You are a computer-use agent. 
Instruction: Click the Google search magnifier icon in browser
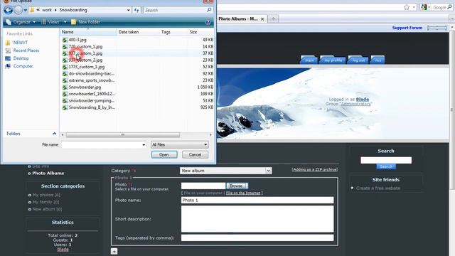[x=450, y=7]
